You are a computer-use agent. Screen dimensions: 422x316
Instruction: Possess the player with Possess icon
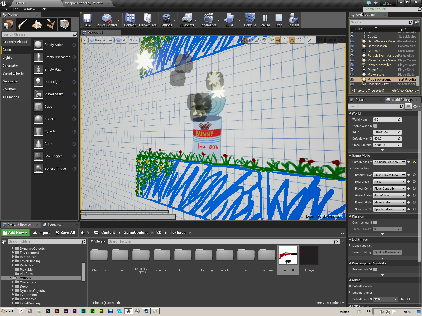click(x=293, y=20)
